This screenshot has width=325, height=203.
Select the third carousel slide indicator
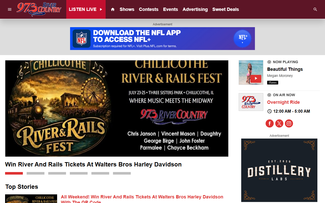tap(57, 173)
